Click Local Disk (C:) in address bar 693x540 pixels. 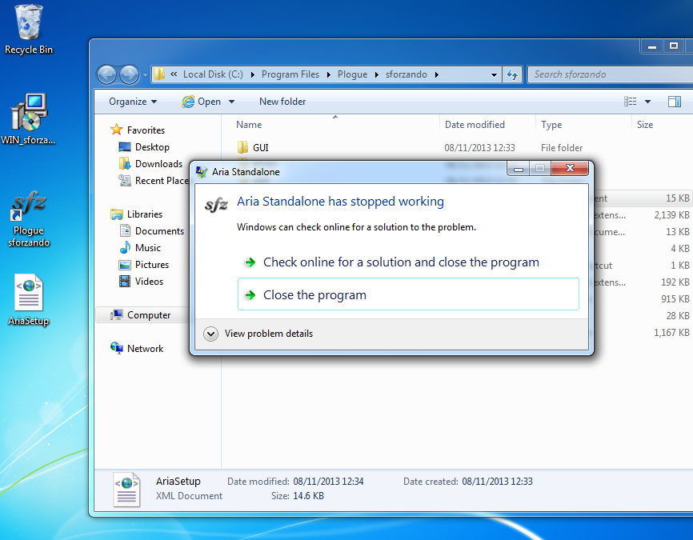(213, 74)
